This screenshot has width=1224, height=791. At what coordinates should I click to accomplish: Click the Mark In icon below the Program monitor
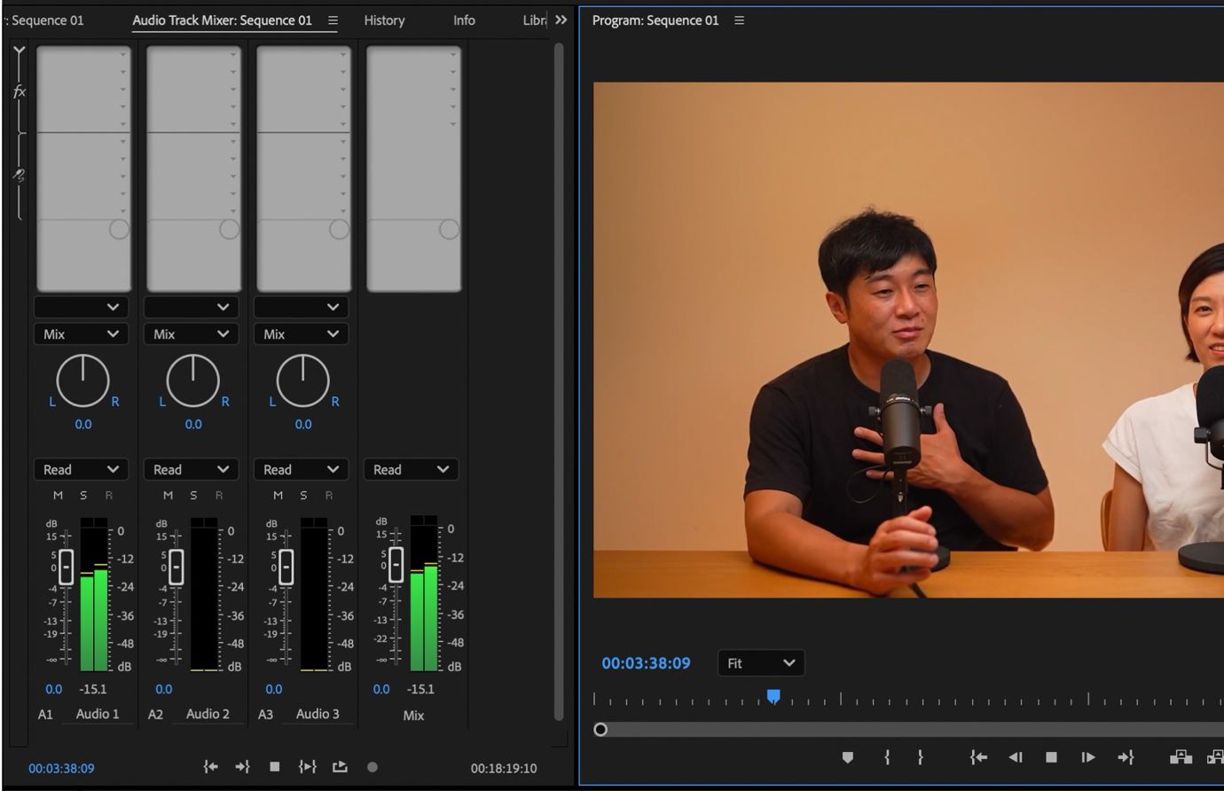(x=886, y=757)
